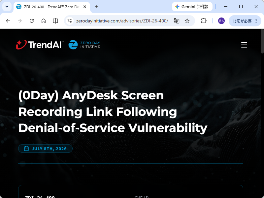The image size is (264, 198).
Task: Go back to the previous page
Action: [x=8, y=21]
